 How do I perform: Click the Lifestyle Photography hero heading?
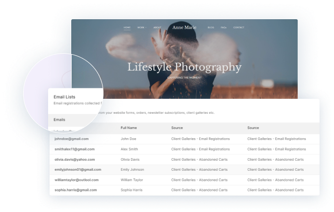click(x=184, y=67)
